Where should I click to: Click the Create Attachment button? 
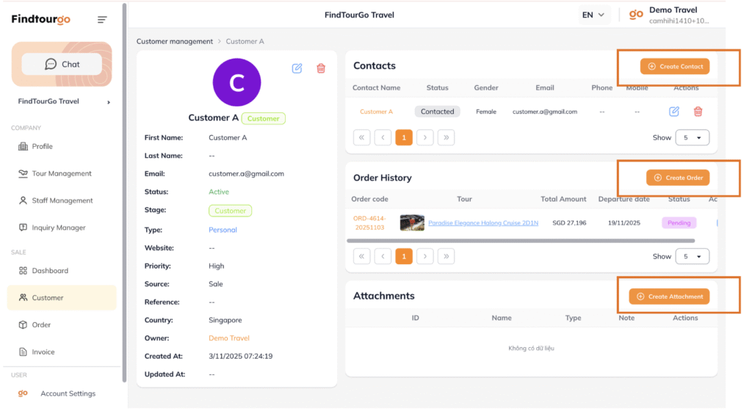[x=669, y=297]
